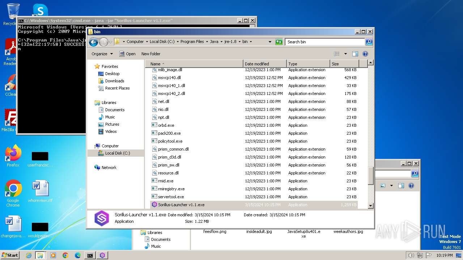The height and width of the screenshot is (260, 463).
Task: Select the Sorillus-Launcher v1.1.exe file row
Action: [254, 205]
